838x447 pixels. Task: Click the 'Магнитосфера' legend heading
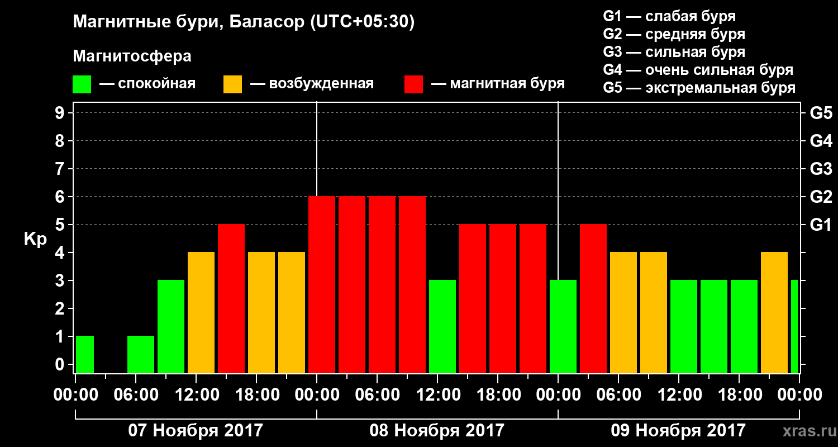click(132, 56)
